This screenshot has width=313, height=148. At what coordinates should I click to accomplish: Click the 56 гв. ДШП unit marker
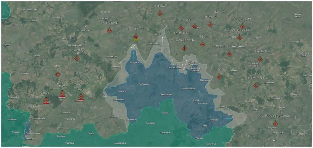[160, 14]
